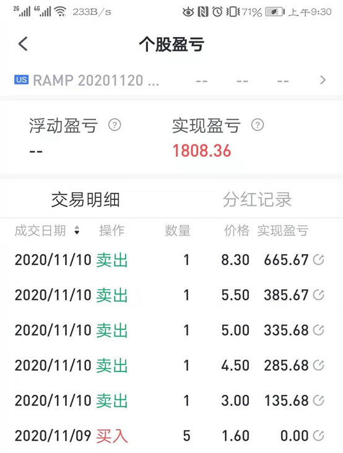
Task: Tap the back arrow icon
Action: 23,44
